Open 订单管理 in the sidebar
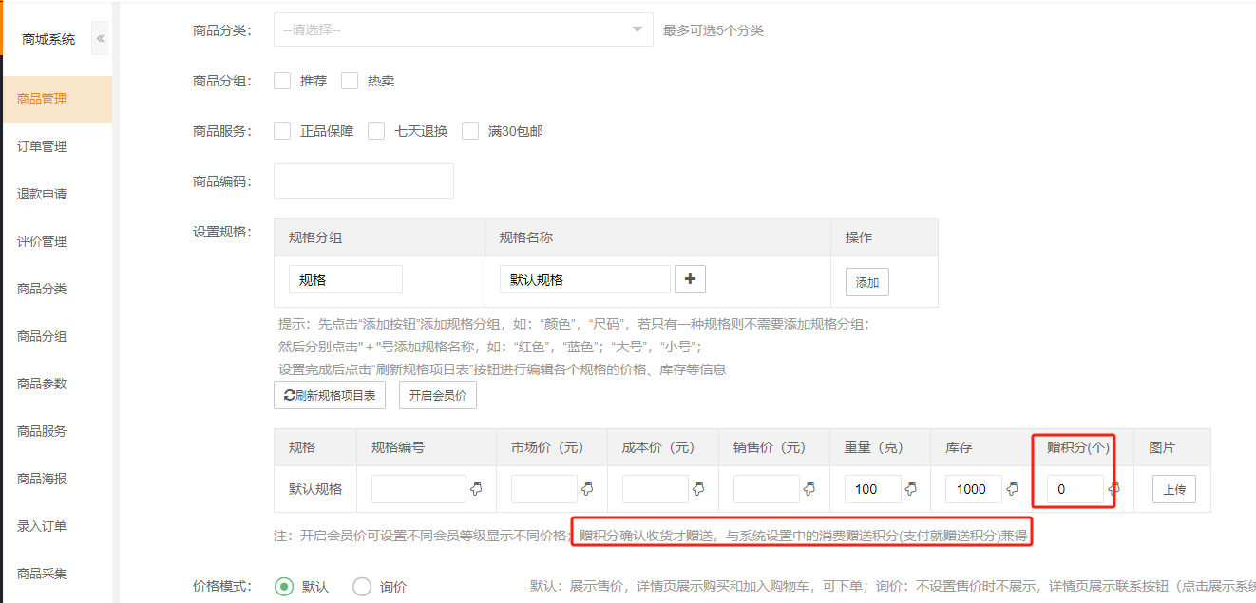The width and height of the screenshot is (1256, 603). [42, 146]
